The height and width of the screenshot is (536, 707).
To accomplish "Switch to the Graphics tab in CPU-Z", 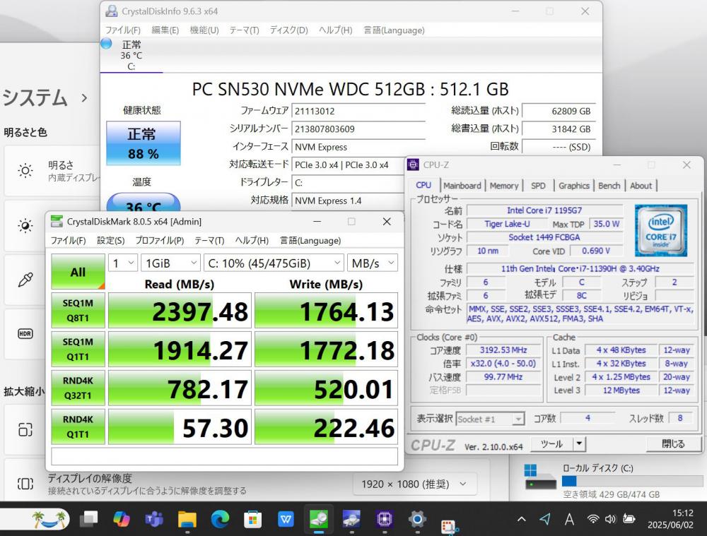I will tap(573, 186).
